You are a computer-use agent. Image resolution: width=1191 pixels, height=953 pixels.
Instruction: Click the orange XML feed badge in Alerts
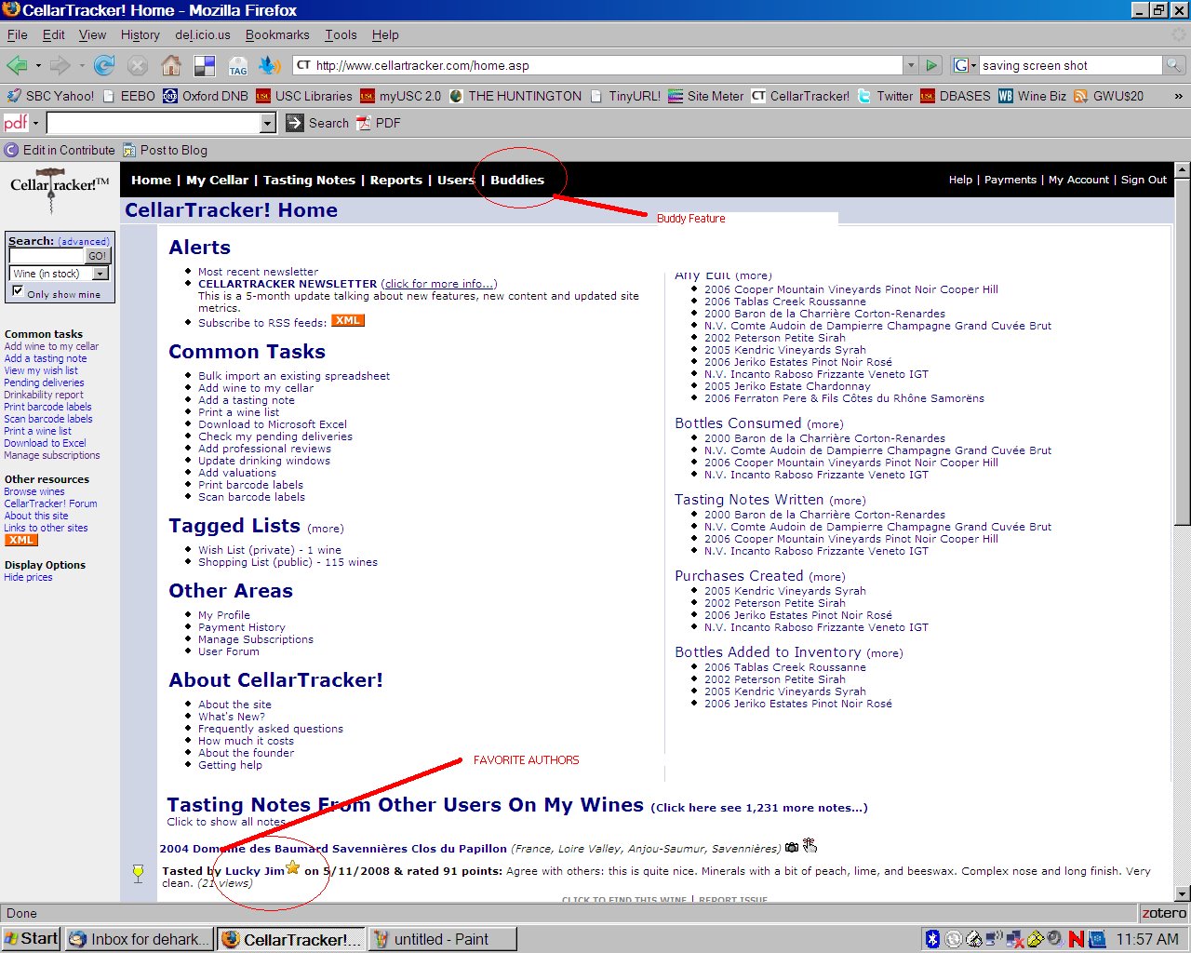point(348,320)
